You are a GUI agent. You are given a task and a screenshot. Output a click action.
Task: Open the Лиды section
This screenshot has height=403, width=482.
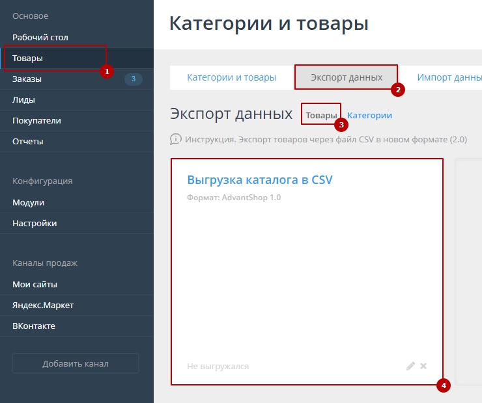[x=24, y=99]
